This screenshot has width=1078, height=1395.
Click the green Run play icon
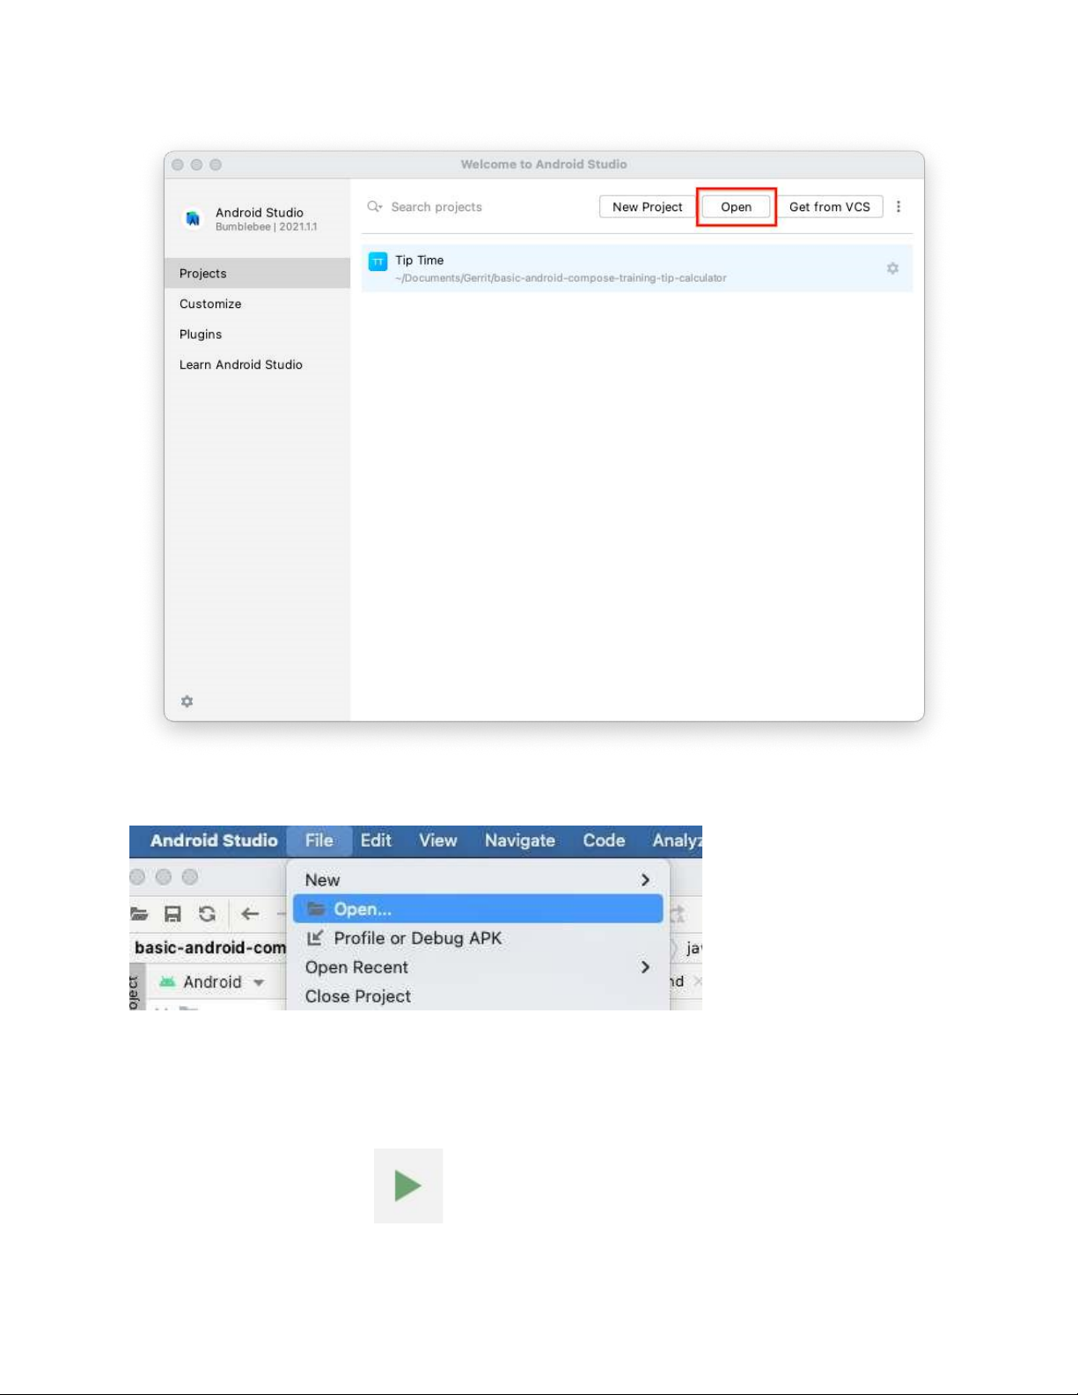pos(407,1186)
